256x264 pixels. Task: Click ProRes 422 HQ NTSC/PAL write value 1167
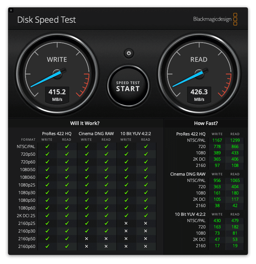[x=217, y=140]
